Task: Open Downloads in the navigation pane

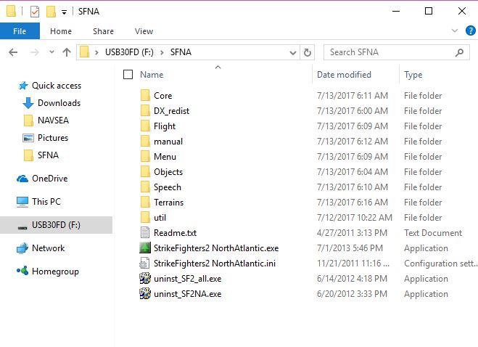Action: (x=59, y=103)
